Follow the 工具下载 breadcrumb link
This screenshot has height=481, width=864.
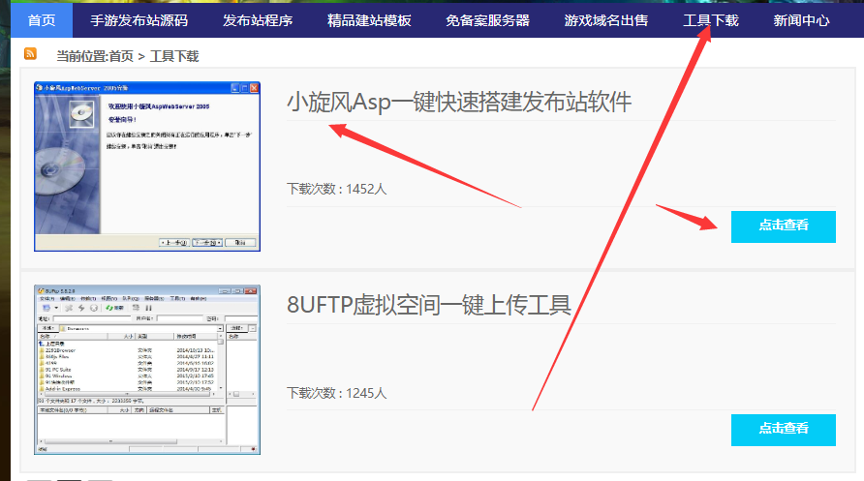pos(174,56)
